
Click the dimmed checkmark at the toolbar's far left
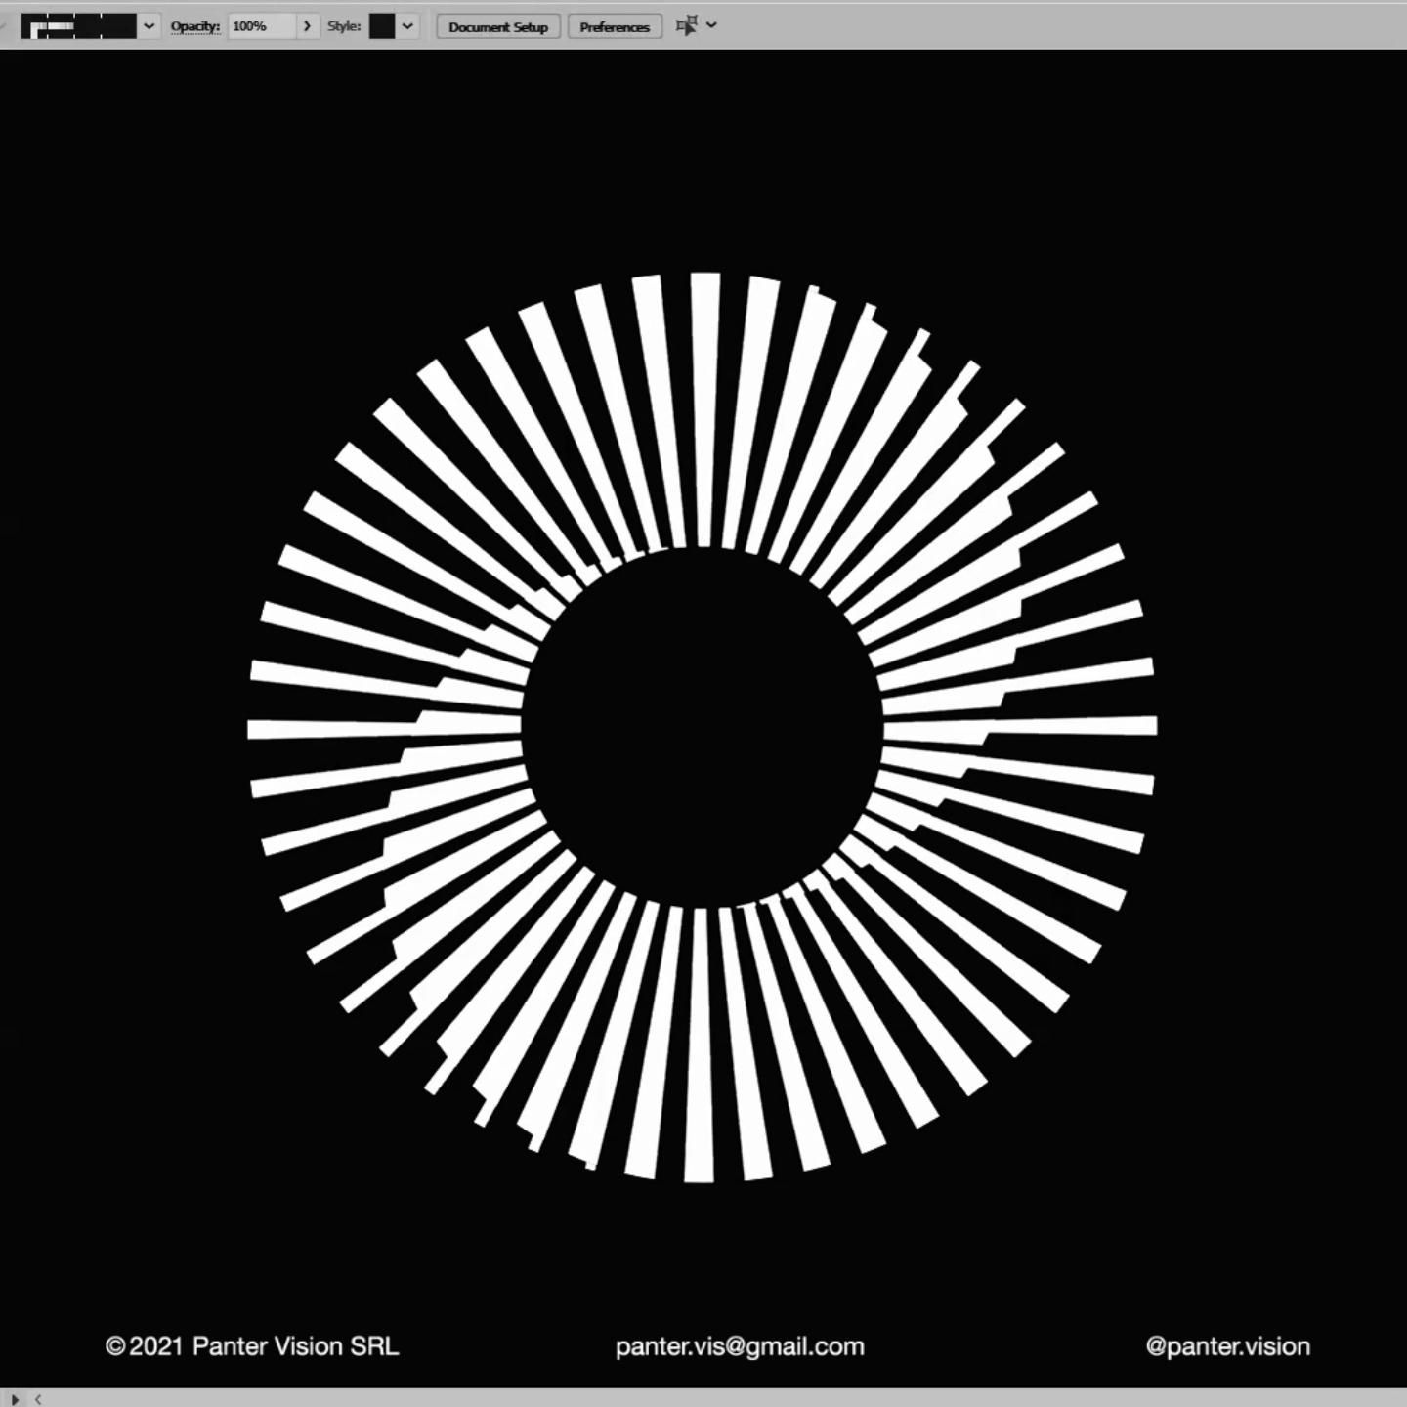[x=4, y=23]
